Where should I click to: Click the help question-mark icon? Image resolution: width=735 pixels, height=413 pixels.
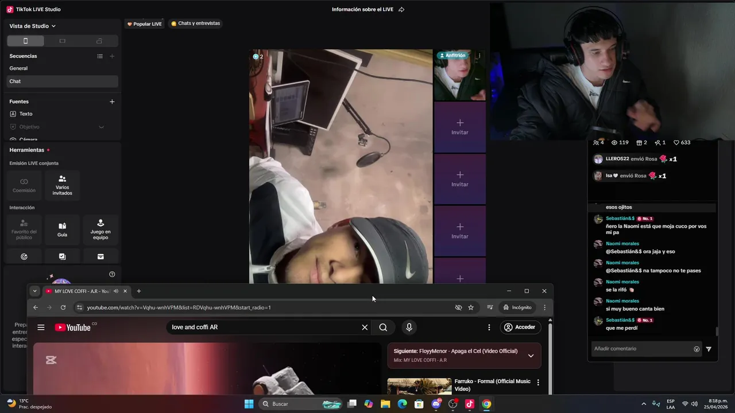pyautogui.click(x=112, y=274)
